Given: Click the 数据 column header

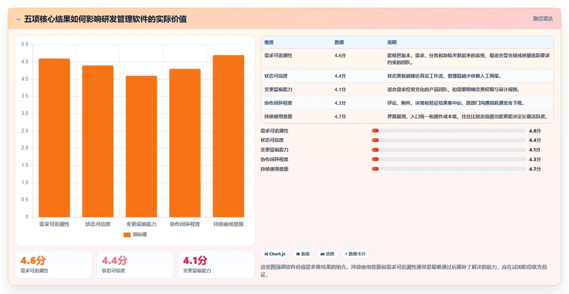Looking at the screenshot, I should (339, 42).
